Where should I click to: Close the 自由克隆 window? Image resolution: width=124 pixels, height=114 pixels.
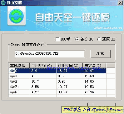tap(120, 3)
